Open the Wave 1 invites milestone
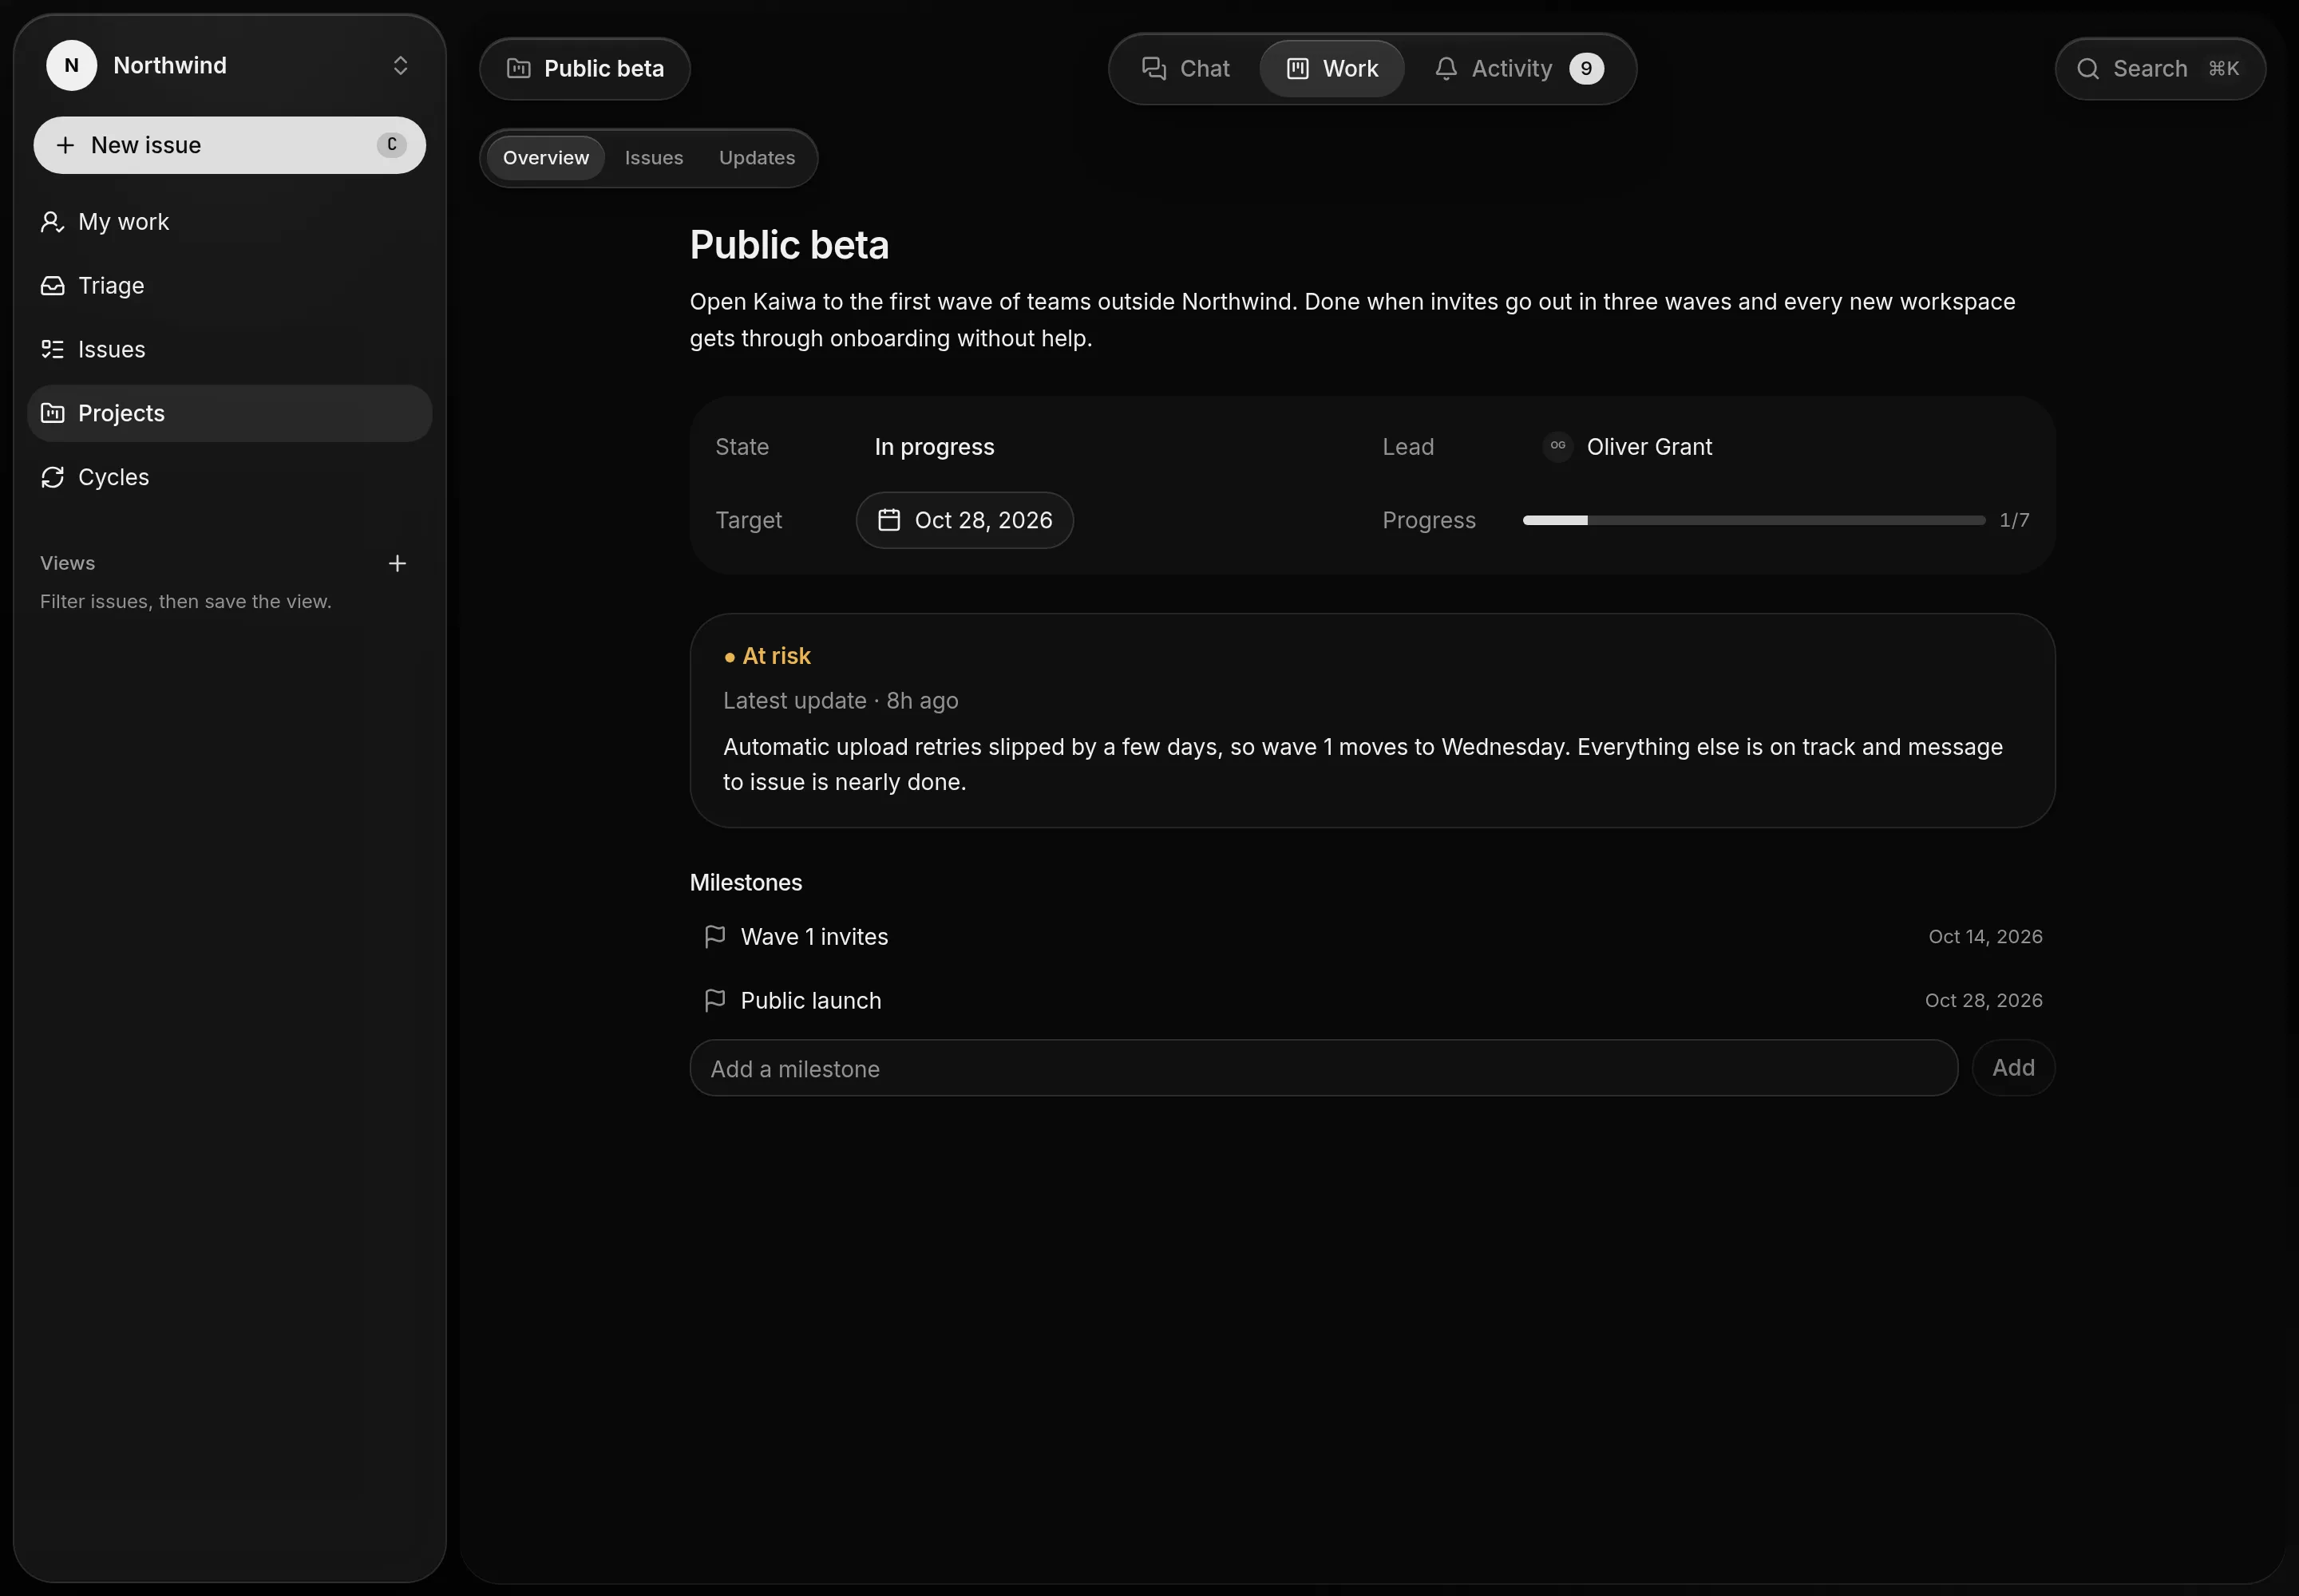 [x=1371, y=937]
